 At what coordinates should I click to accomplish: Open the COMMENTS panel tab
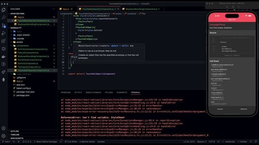[122, 93]
